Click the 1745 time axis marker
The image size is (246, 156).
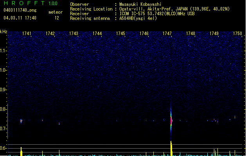coord(120,34)
